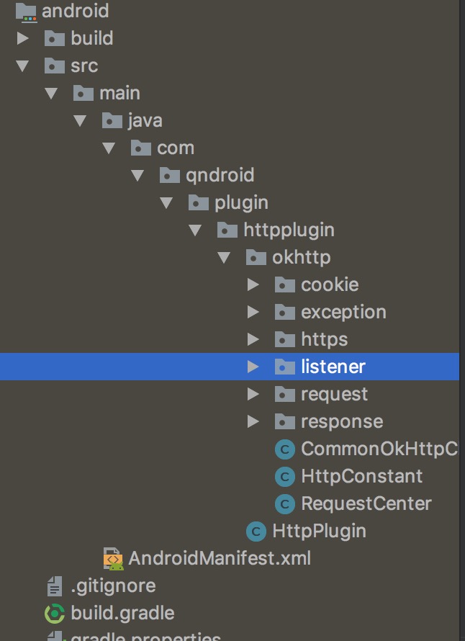Select the gradle.properties file

[145, 637]
